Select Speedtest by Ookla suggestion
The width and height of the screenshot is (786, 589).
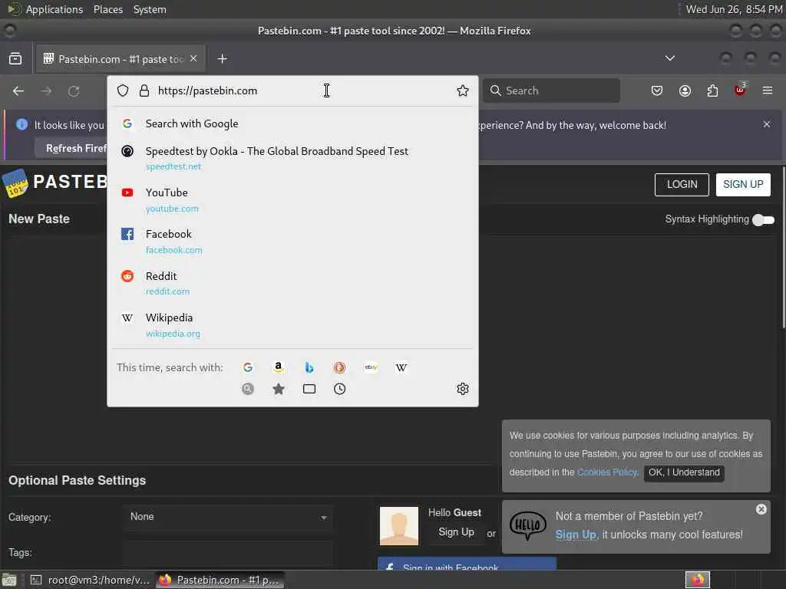(x=292, y=158)
